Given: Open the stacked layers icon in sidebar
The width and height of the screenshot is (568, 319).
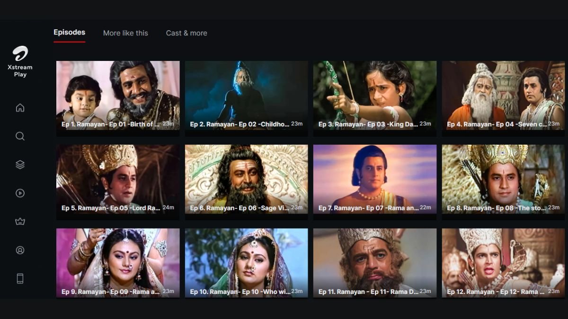Looking at the screenshot, I should (x=20, y=164).
